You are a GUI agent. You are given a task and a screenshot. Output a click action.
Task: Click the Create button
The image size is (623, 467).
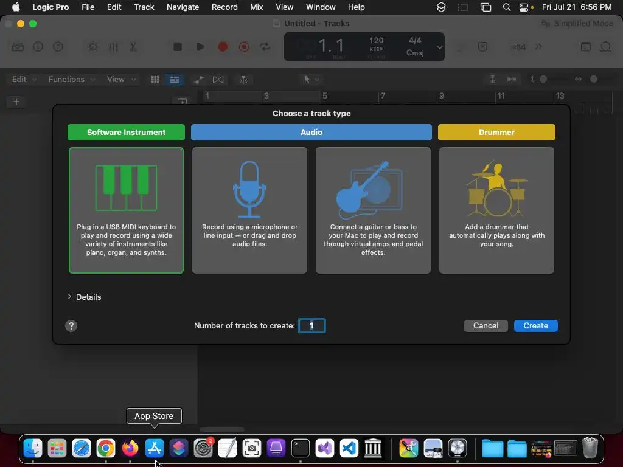click(535, 326)
